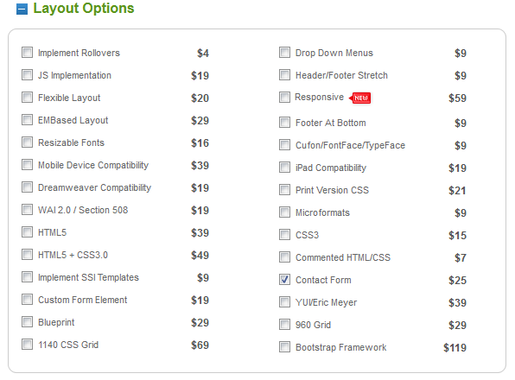Enable the Implement Rollovers option
This screenshot has height=380, width=515.
tap(27, 52)
